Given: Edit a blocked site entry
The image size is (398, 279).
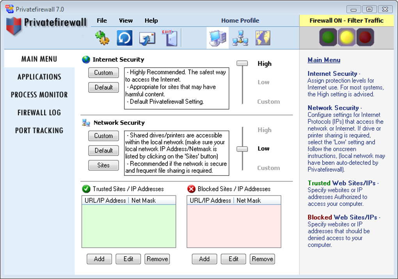Looking at the screenshot, I should [x=233, y=259].
